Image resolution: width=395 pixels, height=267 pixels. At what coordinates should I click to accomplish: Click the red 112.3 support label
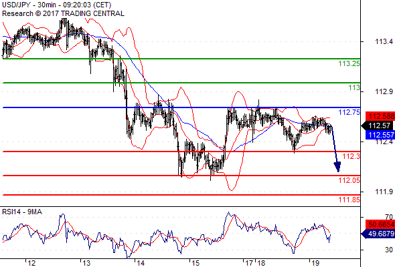pos(351,156)
